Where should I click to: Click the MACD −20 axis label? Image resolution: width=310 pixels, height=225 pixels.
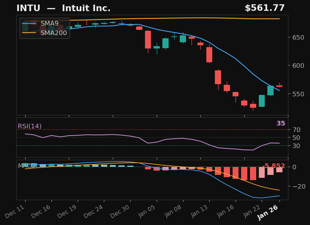pos(299,186)
